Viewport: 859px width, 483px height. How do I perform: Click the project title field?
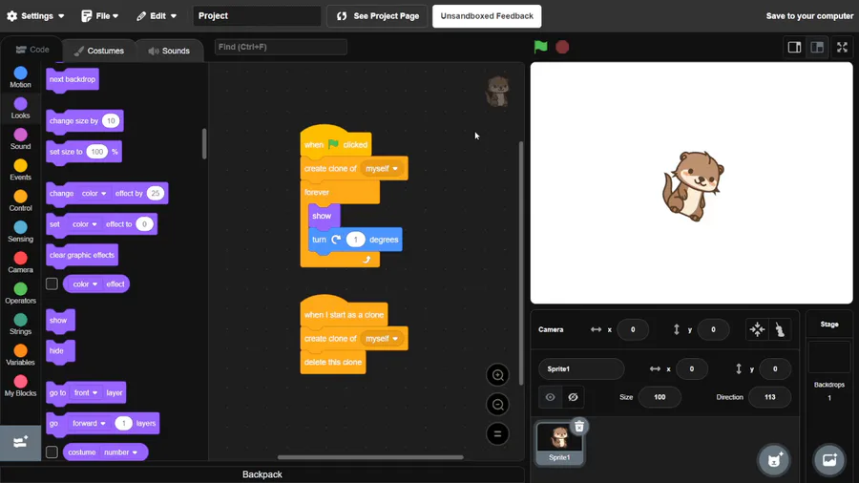257,16
